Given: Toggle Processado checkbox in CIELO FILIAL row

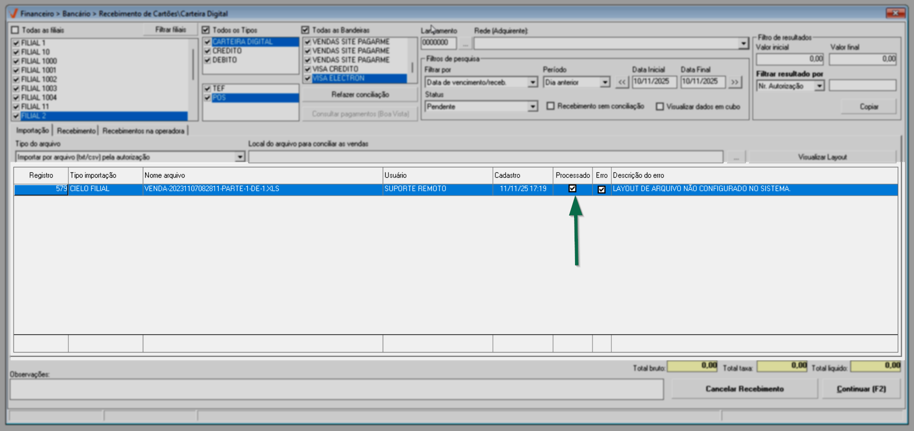Looking at the screenshot, I should pyautogui.click(x=573, y=189).
